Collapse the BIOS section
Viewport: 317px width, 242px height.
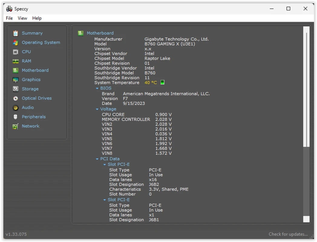(97, 88)
